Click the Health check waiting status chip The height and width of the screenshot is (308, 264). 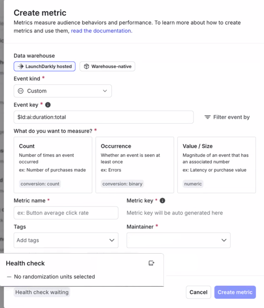(x=42, y=292)
